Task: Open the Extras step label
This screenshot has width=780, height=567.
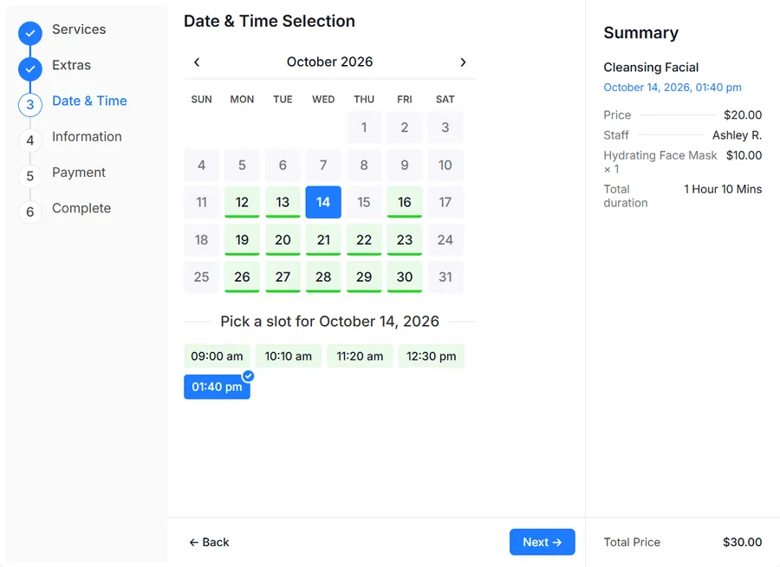Action: tap(72, 65)
